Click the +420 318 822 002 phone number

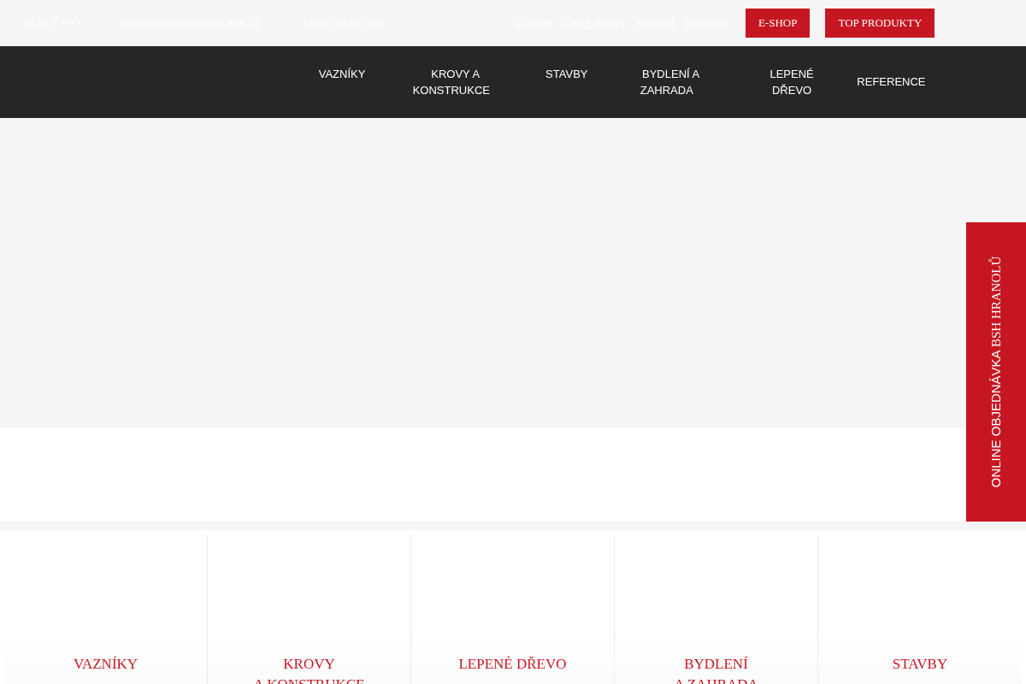(344, 23)
